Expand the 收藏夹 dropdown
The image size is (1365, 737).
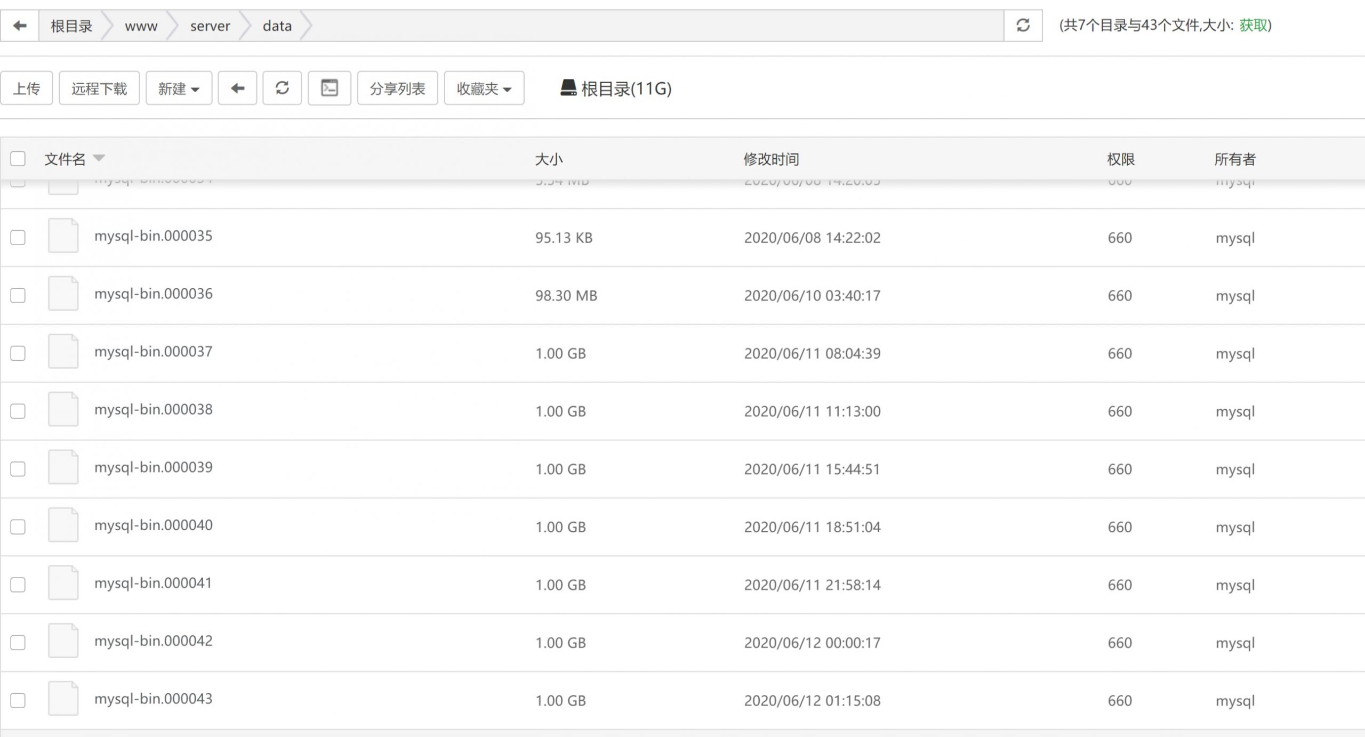pyautogui.click(x=484, y=88)
